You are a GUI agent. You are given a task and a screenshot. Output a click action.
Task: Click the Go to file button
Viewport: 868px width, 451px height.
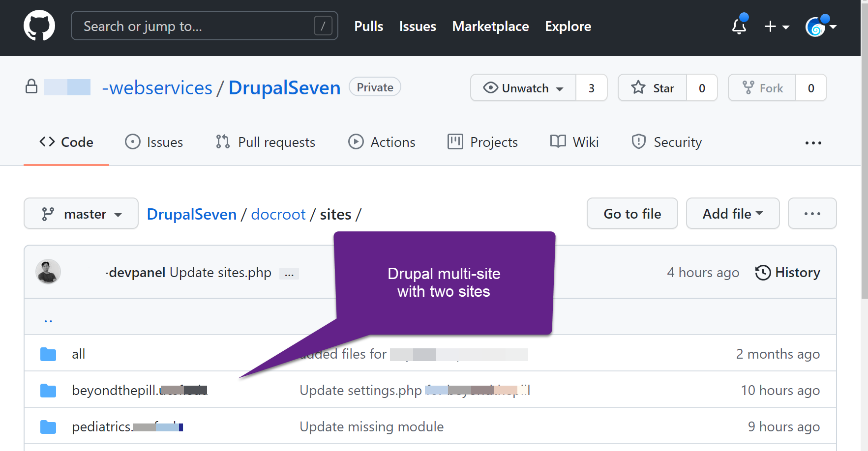(x=632, y=214)
